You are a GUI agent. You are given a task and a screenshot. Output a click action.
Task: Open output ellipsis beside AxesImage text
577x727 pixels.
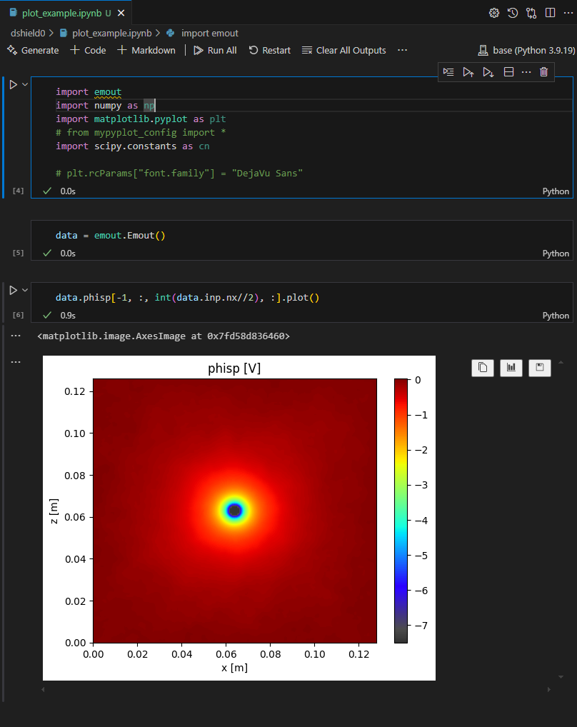pyautogui.click(x=16, y=336)
